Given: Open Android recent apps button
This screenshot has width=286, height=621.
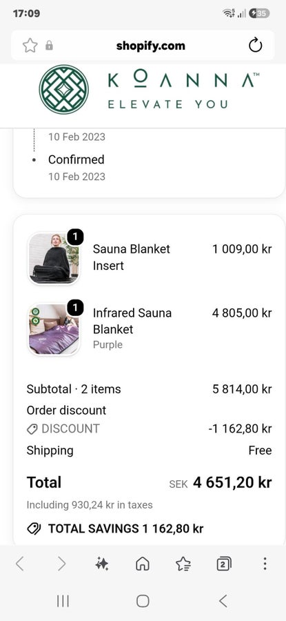Looking at the screenshot, I should pos(63,601).
